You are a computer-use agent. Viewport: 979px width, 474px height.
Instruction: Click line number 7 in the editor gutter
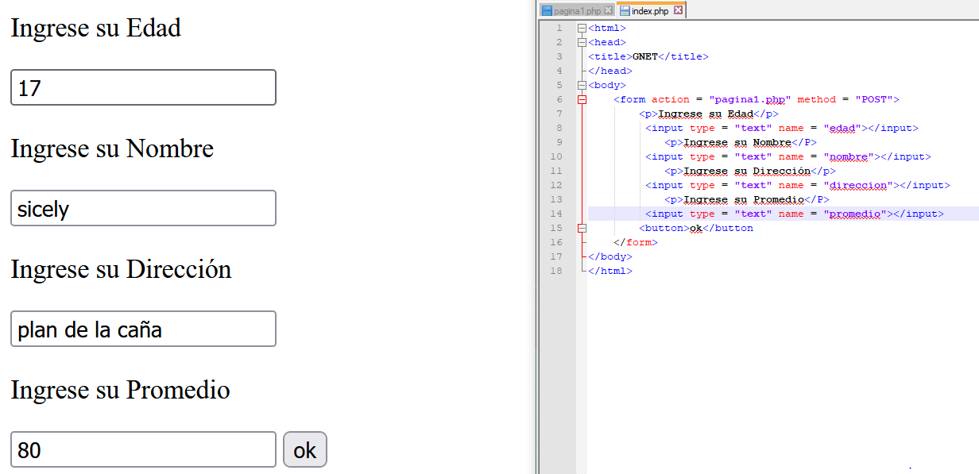click(x=559, y=114)
